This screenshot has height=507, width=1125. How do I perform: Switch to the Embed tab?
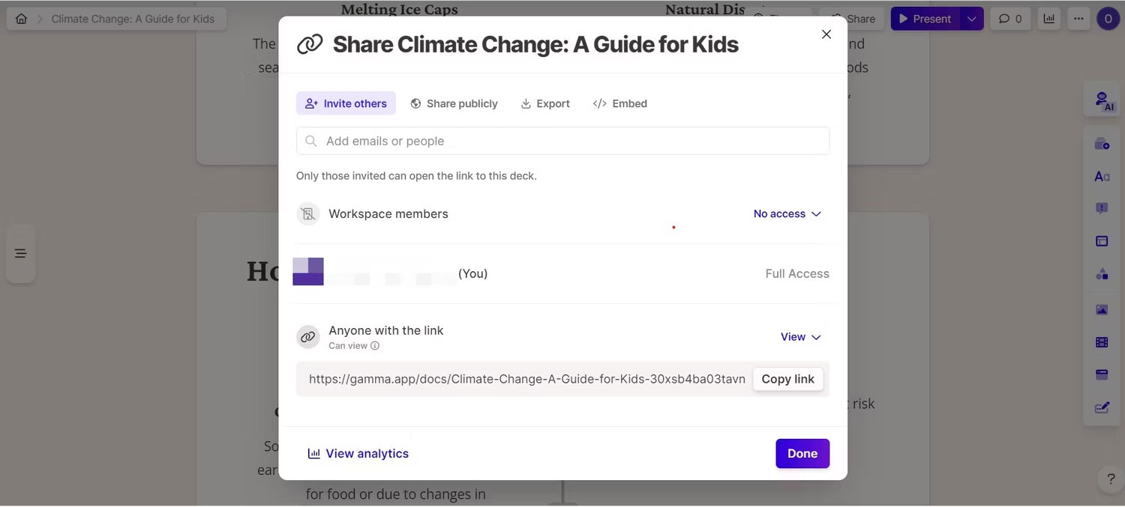620,103
